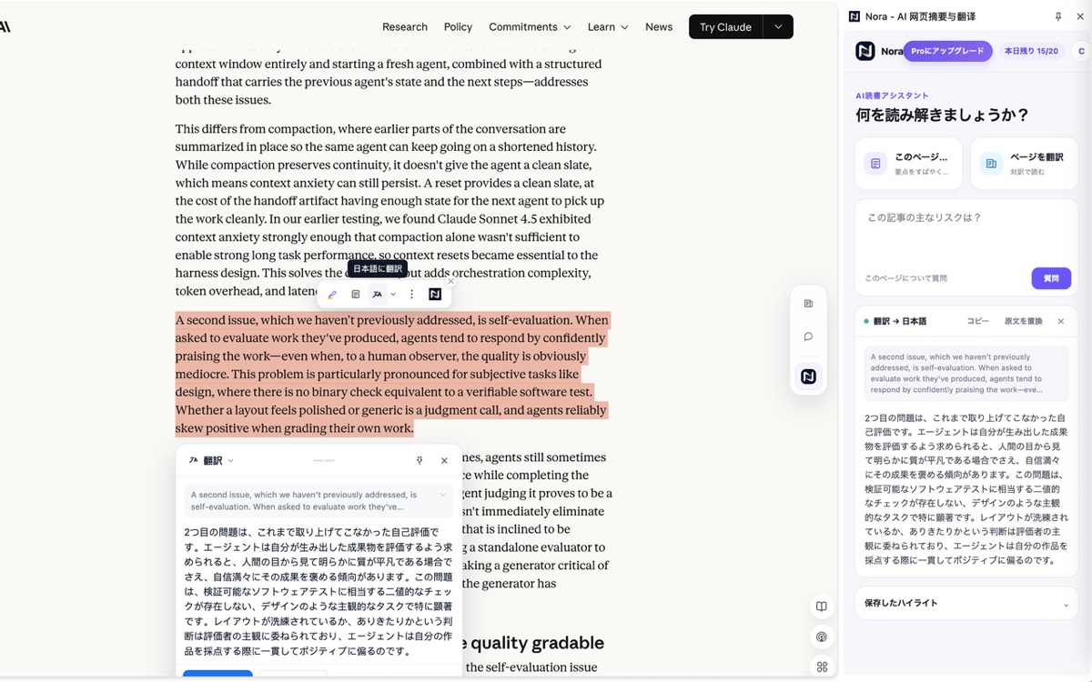
Task: Click the podcast broadcast icon at page edge
Action: (x=821, y=637)
